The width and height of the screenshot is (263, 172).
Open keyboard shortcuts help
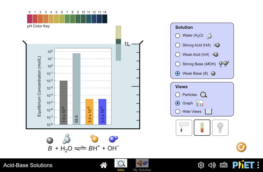(224, 165)
